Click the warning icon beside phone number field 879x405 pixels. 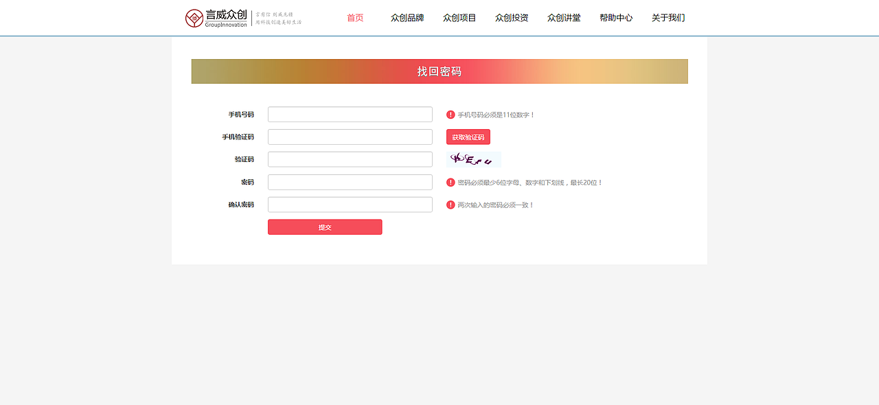[449, 114]
